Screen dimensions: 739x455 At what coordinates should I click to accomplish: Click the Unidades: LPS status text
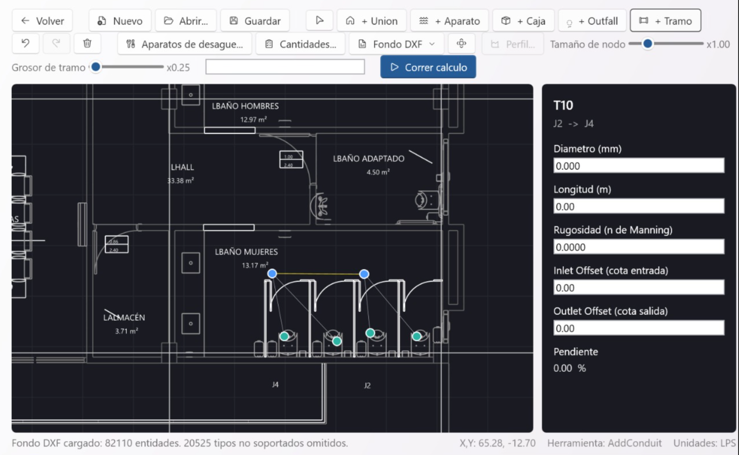coord(704,443)
